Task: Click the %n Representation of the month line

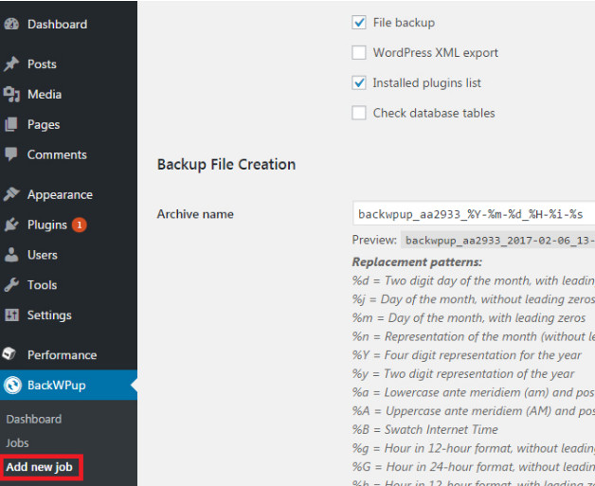Action: (474, 336)
